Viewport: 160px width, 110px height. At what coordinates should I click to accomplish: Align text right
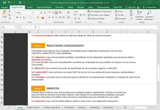coord(56,17)
